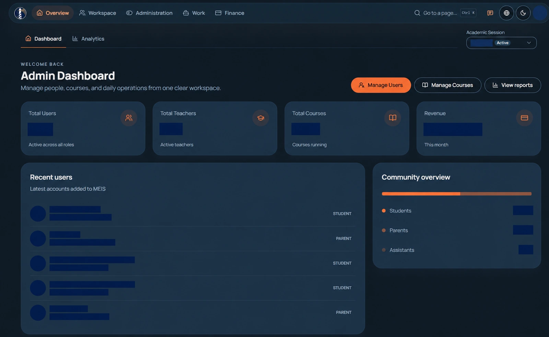Open the Work menu
The image size is (549, 337).
click(x=194, y=13)
